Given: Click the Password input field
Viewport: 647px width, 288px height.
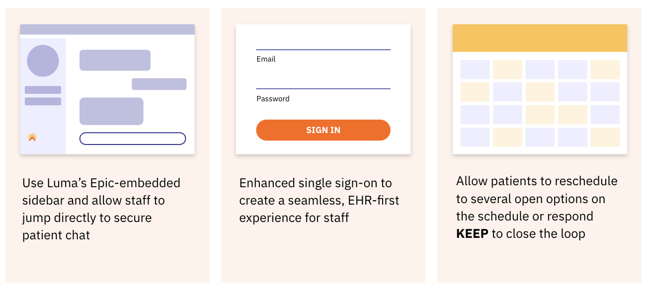Looking at the screenshot, I should tap(323, 88).
